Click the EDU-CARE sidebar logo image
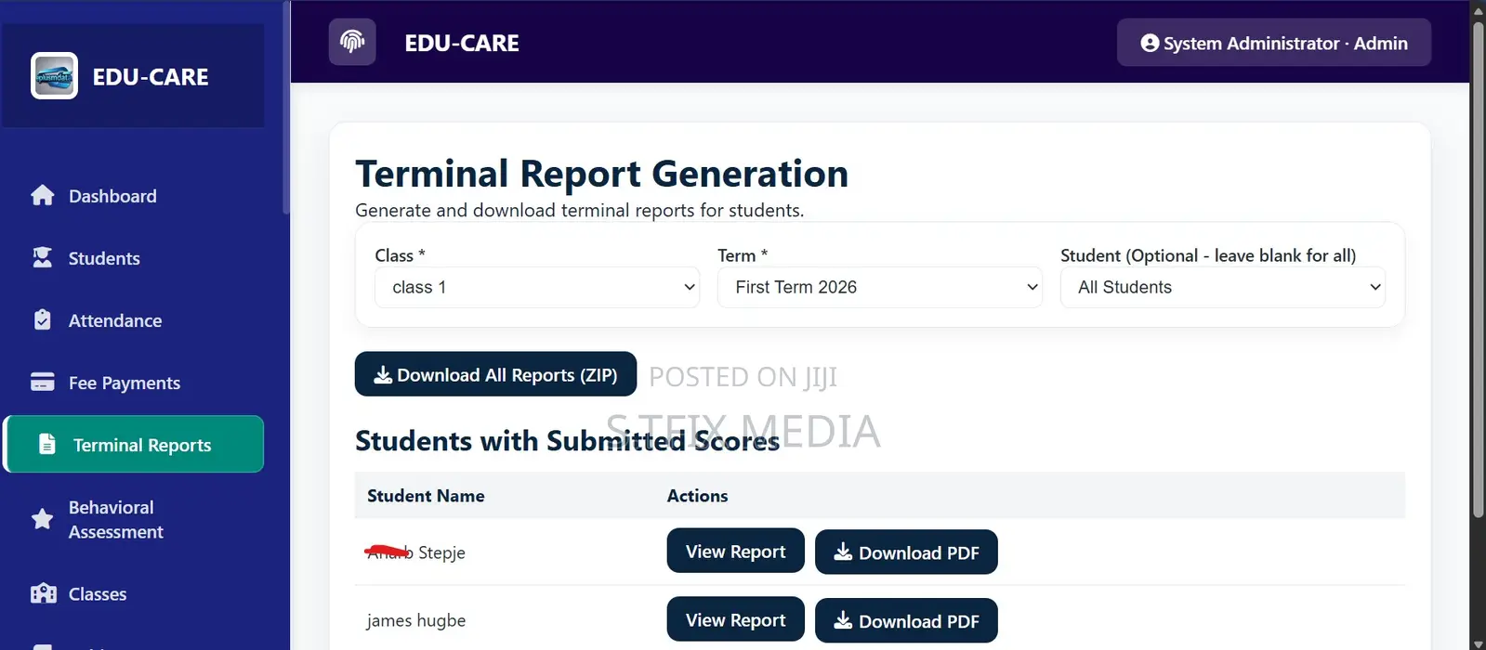This screenshot has width=1486, height=650. click(x=54, y=76)
